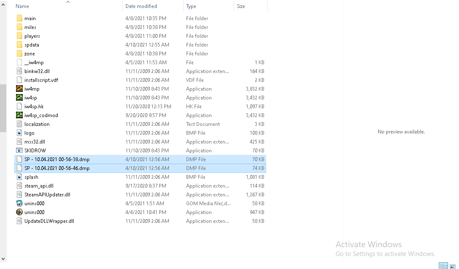Select the iw4sp application icon
The height and width of the screenshot is (269, 459).
point(19,97)
